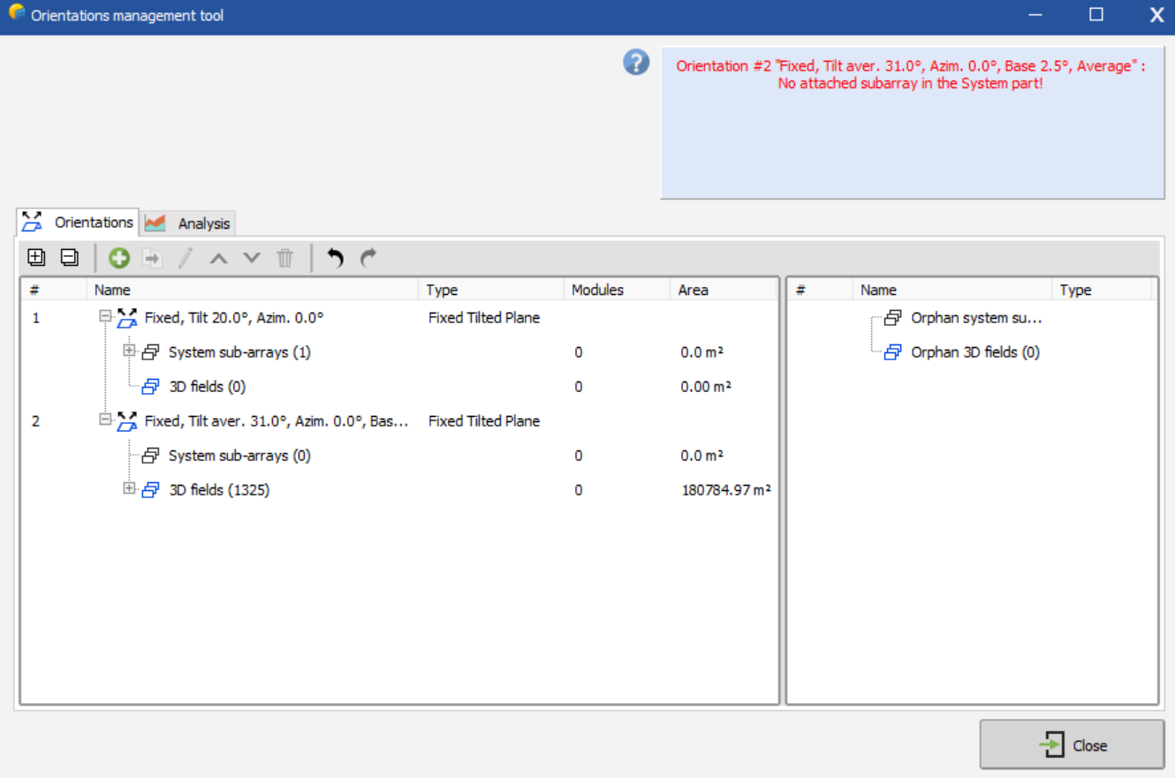Click the move down arrow icon
Viewport: 1175px width, 778px height.
pyautogui.click(x=252, y=258)
